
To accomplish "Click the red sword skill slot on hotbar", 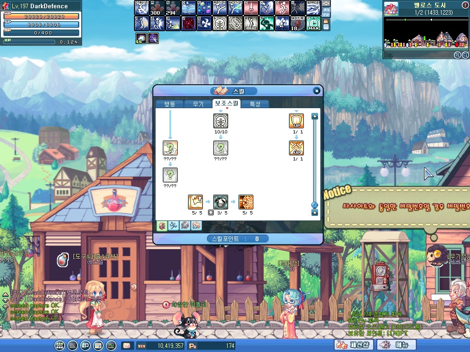I will point(251,8).
